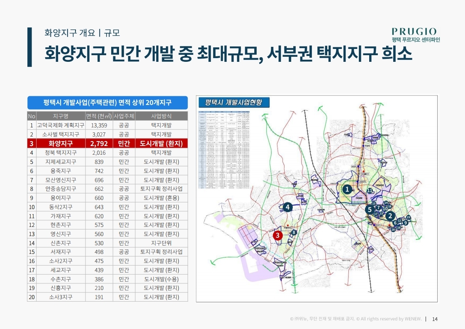Select the '모산영신지구' cell
This screenshot has height=329, width=465.
(x=61, y=180)
